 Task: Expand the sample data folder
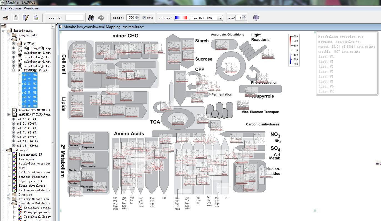8,35
